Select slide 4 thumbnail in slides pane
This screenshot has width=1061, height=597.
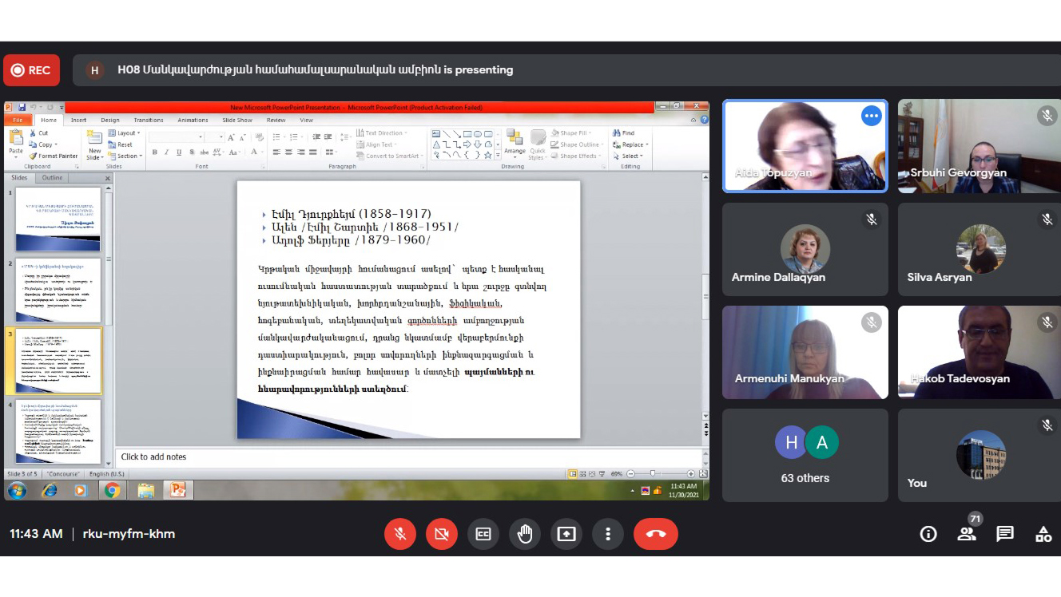tap(58, 431)
